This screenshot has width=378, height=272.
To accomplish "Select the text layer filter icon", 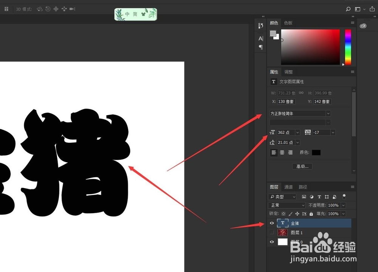I will click(x=319, y=197).
